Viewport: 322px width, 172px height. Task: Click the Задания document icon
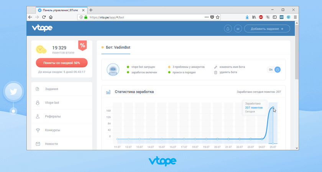[38, 89]
